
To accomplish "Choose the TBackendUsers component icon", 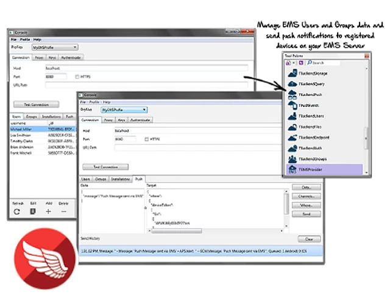I will (291, 116).
